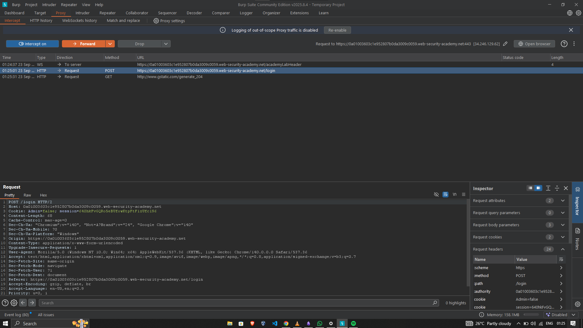Collapse Request headers section

563,249
